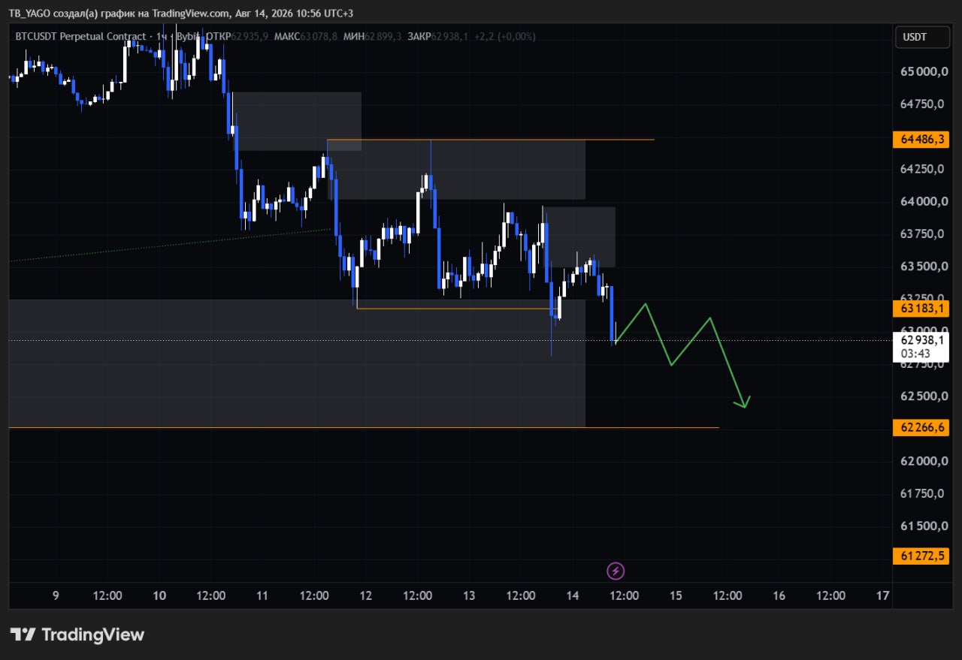Click date 14 on time axis
Viewport: 962px width, 660px height.
573,595
